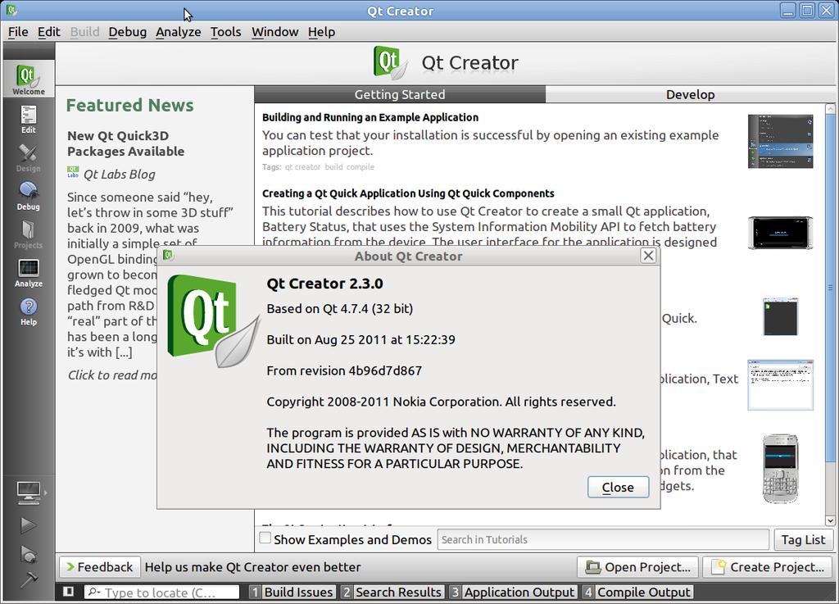Minimize the Qt Creator window
839x604 pixels.
(x=787, y=10)
